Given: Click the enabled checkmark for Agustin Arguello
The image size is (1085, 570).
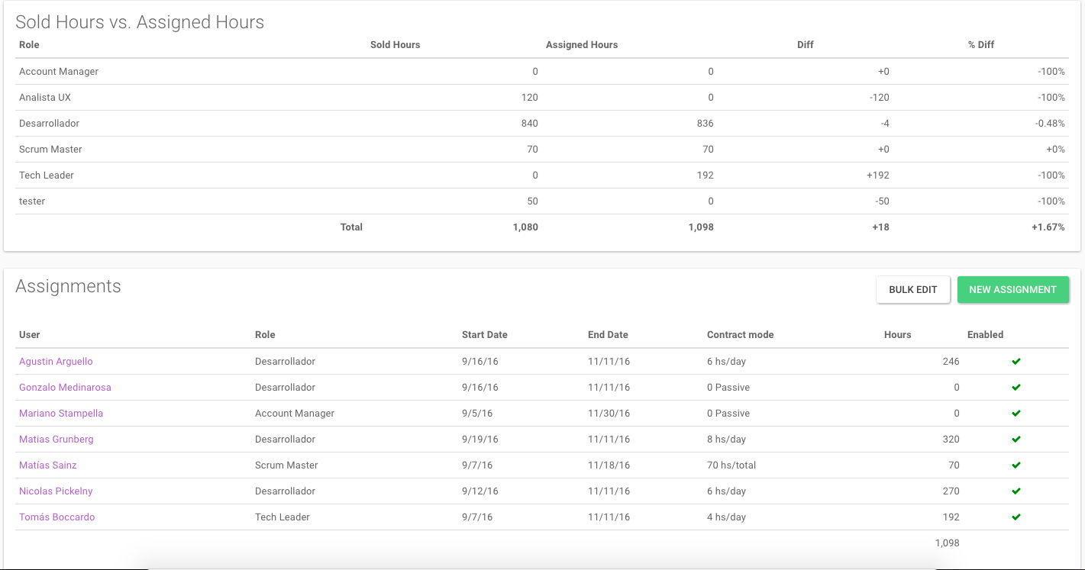Looking at the screenshot, I should [1016, 362].
